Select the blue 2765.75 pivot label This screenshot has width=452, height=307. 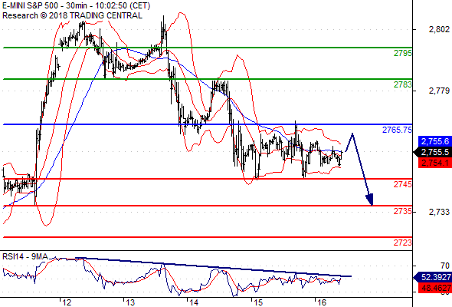click(x=398, y=130)
